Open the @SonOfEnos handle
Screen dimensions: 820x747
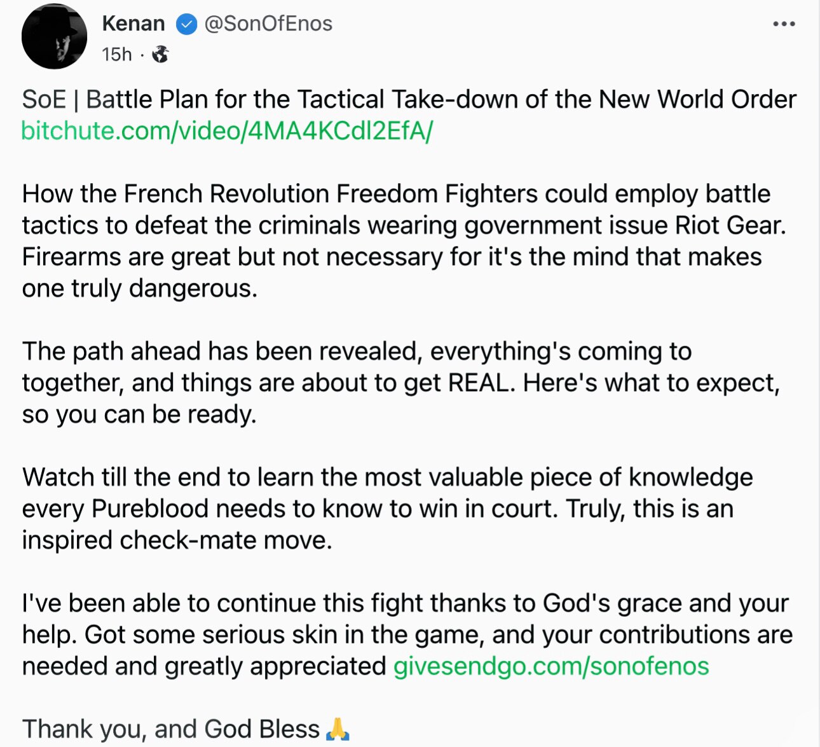pos(268,24)
